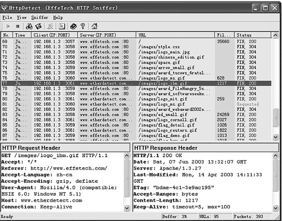Click the Server (IP:PORT) column header
The image size is (282, 221).
(107, 35)
